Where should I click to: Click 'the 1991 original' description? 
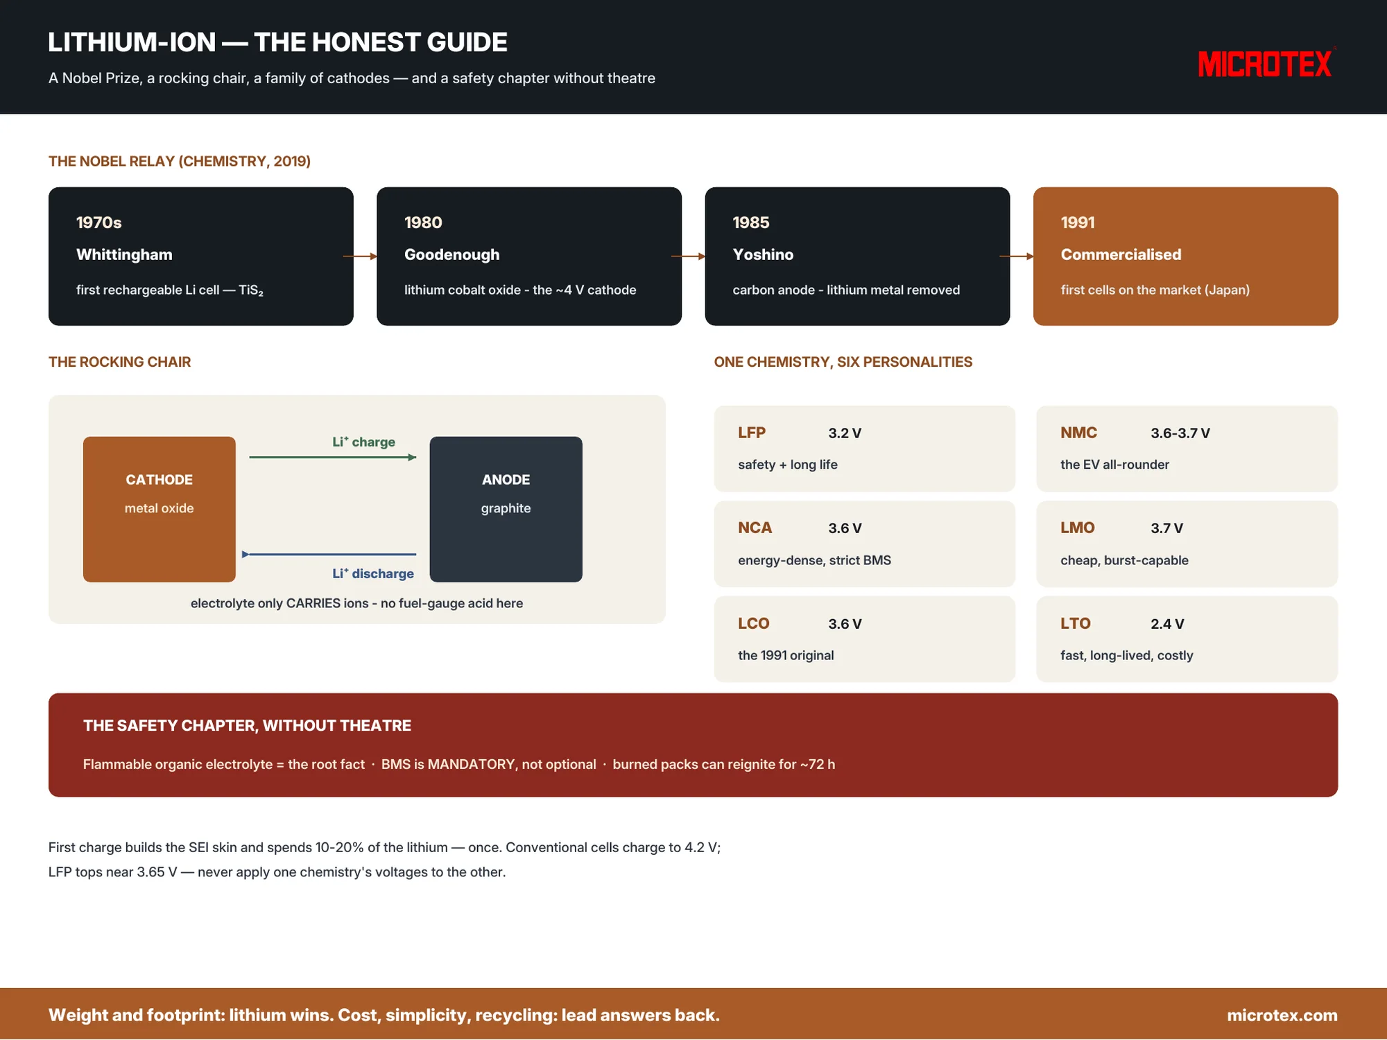[786, 655]
